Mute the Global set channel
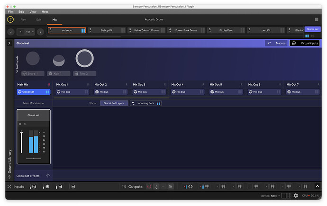The width and height of the screenshot is (327, 206). [x=25, y=124]
